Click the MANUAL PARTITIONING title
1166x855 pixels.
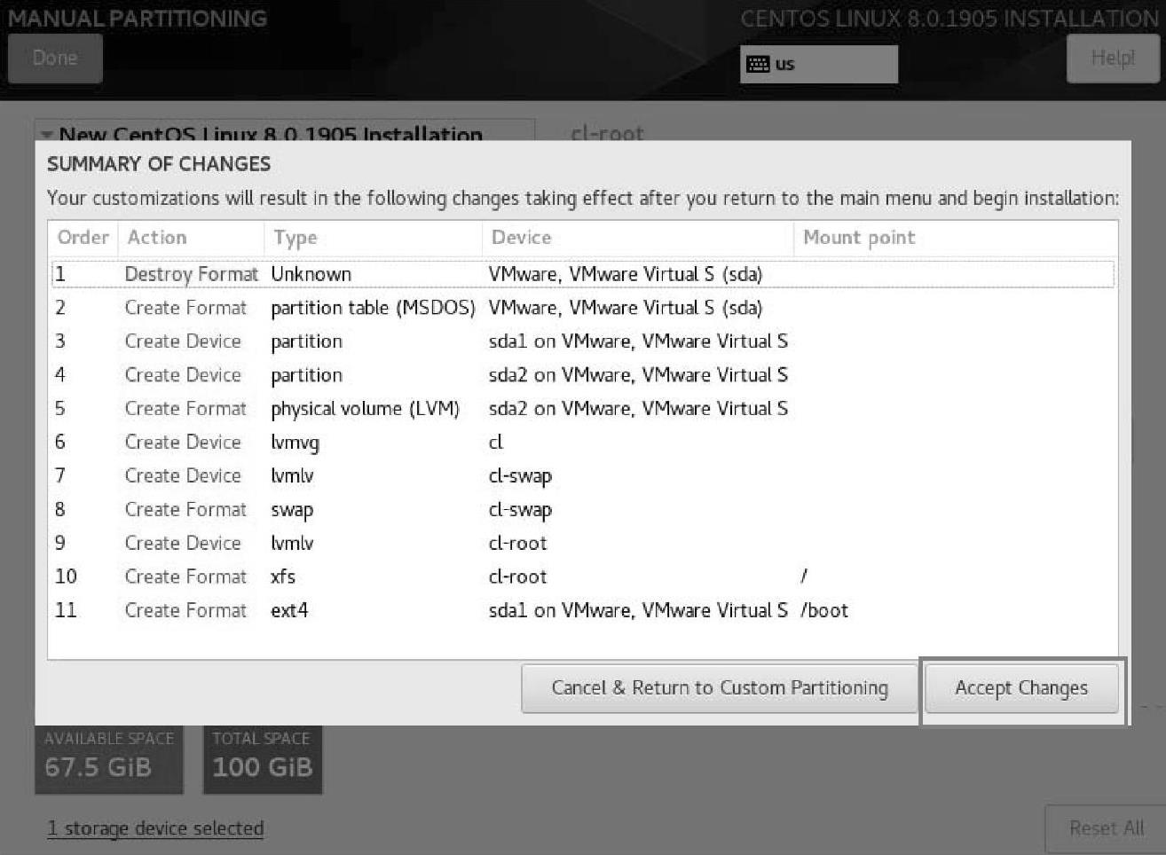[x=138, y=18]
